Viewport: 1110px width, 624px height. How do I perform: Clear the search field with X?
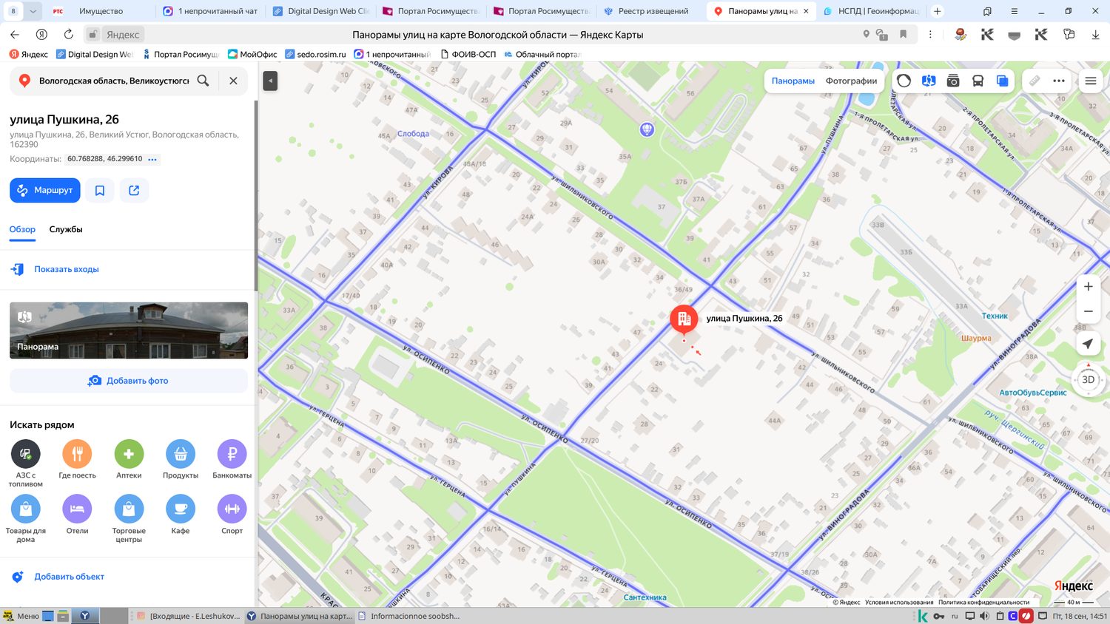pyautogui.click(x=233, y=81)
